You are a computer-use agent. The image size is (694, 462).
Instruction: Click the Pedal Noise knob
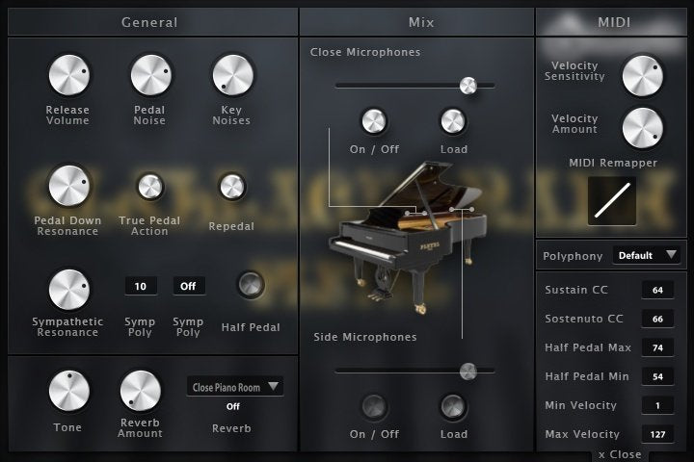click(149, 76)
